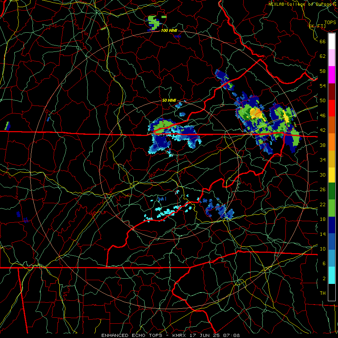This screenshot has height=338, width=338.
Task: Click the 2 legend value
Action: (324, 279)
